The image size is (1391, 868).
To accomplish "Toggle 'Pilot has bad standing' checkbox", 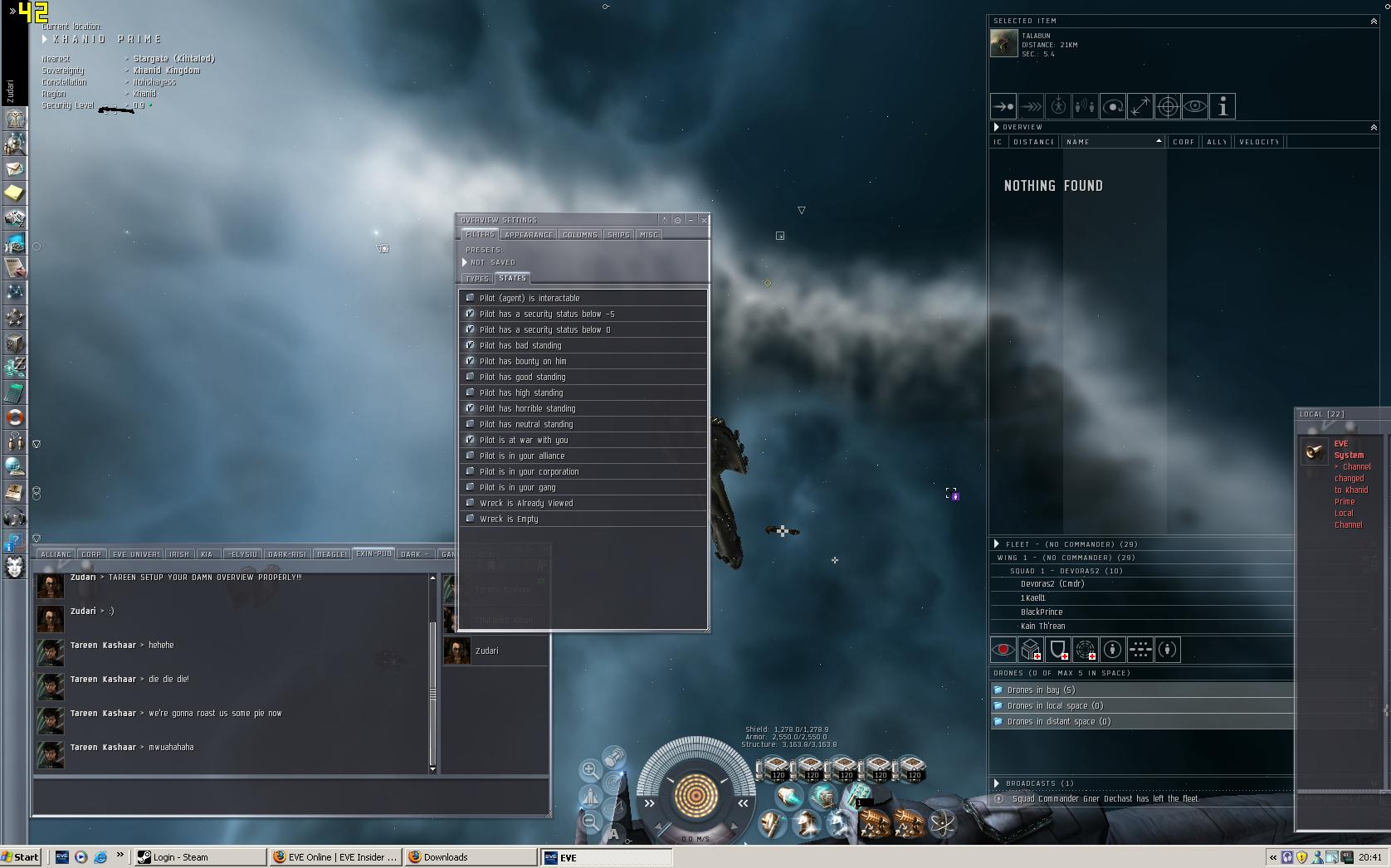I will pos(471,345).
